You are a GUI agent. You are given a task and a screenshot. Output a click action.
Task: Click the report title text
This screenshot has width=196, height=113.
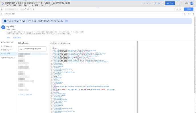pos(38,3)
